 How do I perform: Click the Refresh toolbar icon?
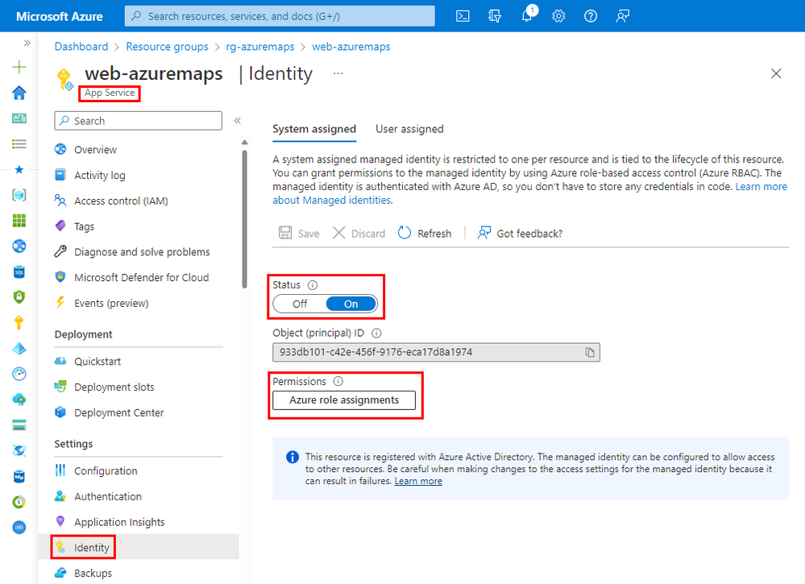[x=405, y=233]
